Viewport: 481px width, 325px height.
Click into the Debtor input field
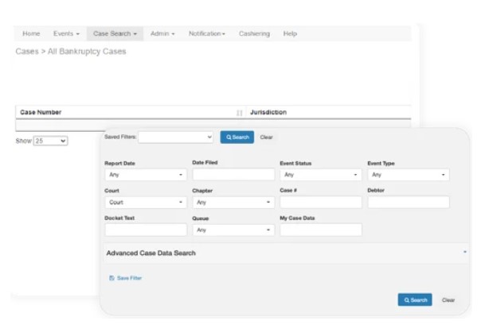click(408, 203)
